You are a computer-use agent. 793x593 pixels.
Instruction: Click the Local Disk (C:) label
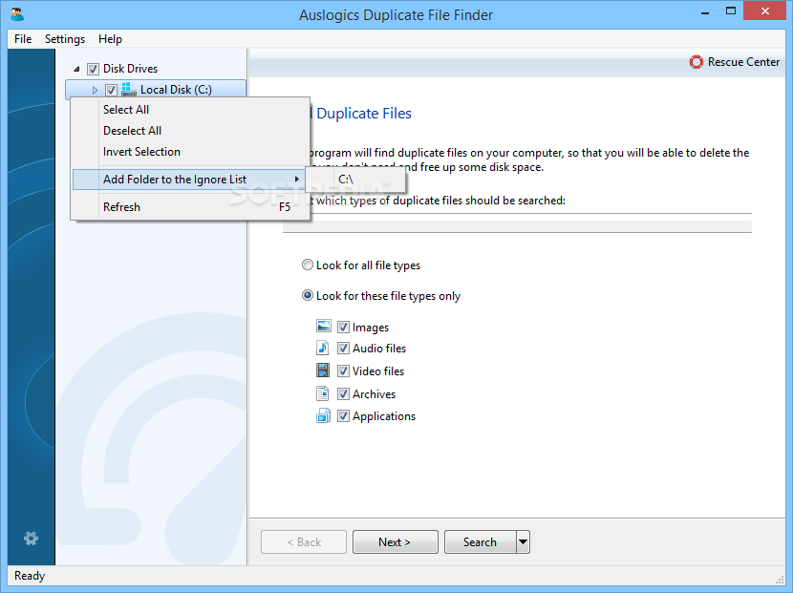pos(176,90)
